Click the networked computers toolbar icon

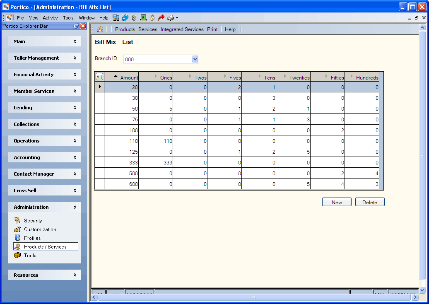(116, 18)
